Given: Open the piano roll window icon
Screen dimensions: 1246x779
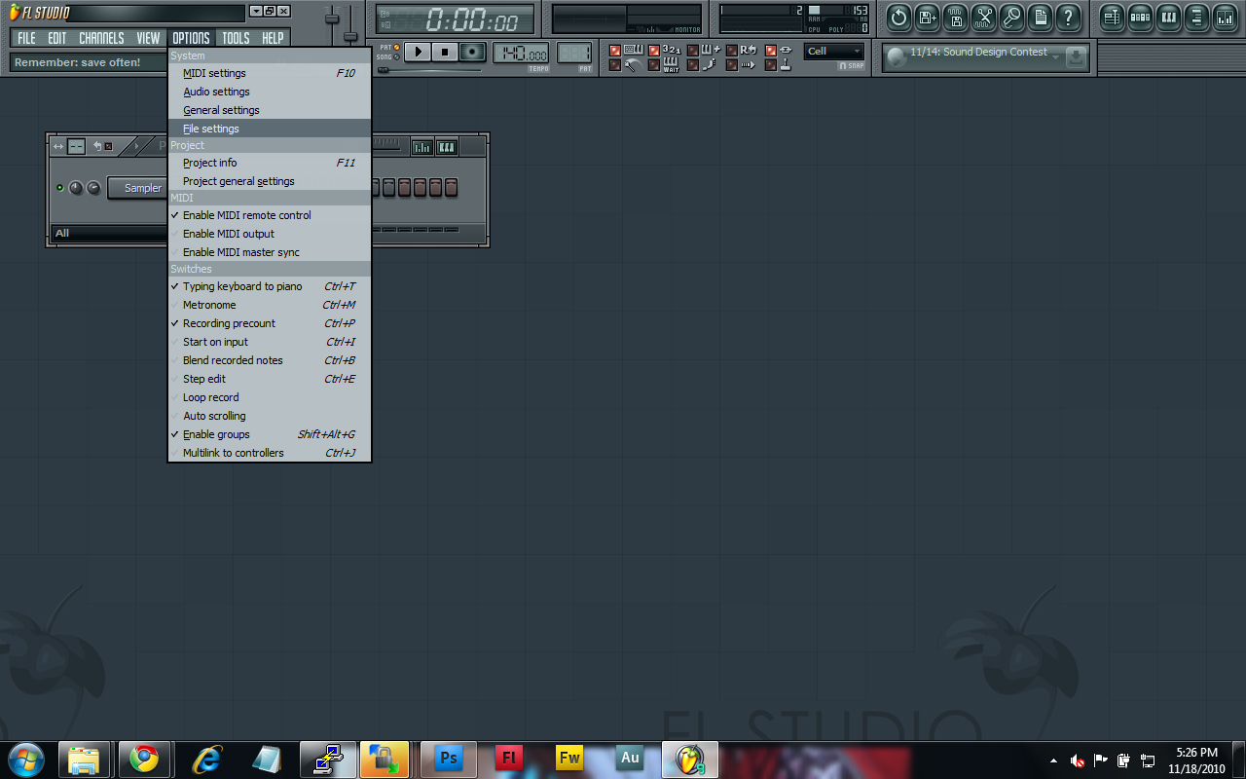Looking at the screenshot, I should (1168, 17).
